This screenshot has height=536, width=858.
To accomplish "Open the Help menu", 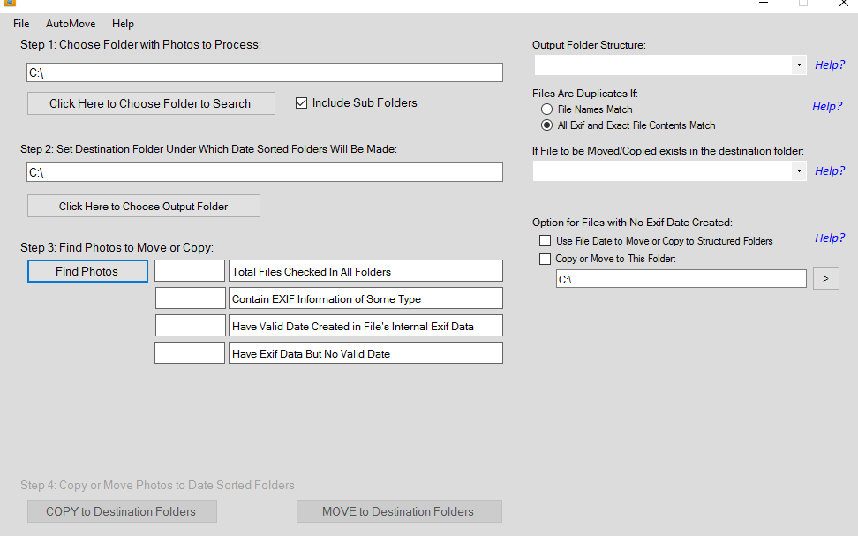I will (x=123, y=24).
